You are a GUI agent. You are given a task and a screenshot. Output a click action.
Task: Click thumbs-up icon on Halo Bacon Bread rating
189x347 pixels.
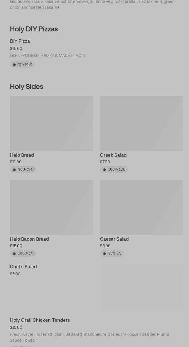(14, 253)
